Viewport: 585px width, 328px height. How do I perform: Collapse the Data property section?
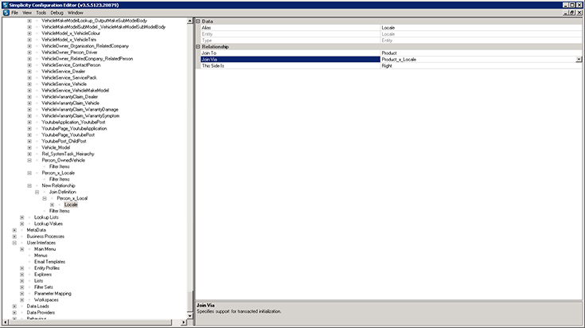198,21
